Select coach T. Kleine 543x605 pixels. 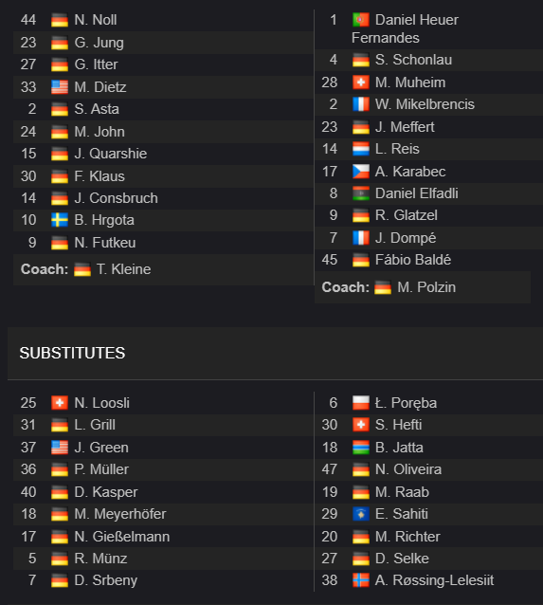click(123, 269)
